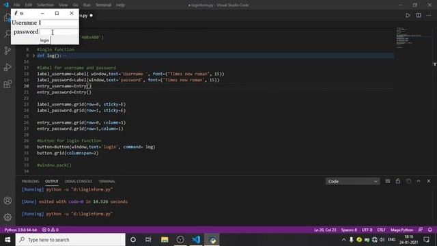Viewport: 437px width, 246px height.
Task: Open the Source Control view
Action: coord(8,51)
